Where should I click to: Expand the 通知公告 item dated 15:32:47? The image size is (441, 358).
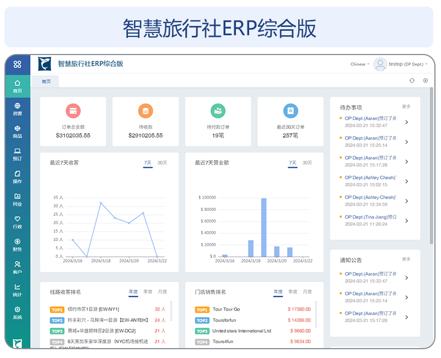407,278
